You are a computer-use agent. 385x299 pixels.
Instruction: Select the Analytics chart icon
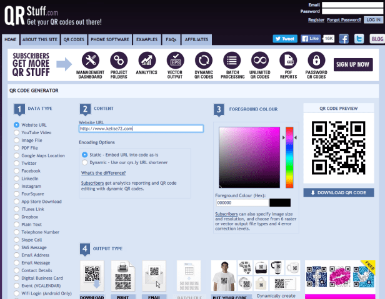(x=147, y=61)
